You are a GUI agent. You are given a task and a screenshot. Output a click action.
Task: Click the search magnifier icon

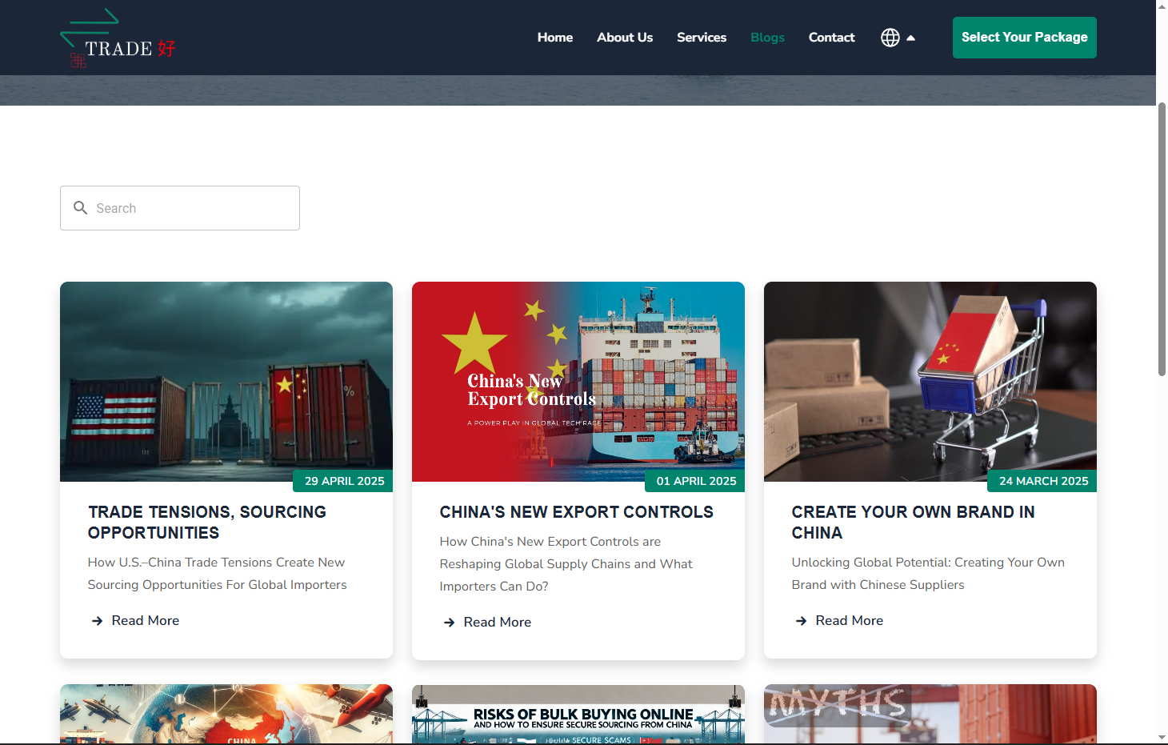80,208
